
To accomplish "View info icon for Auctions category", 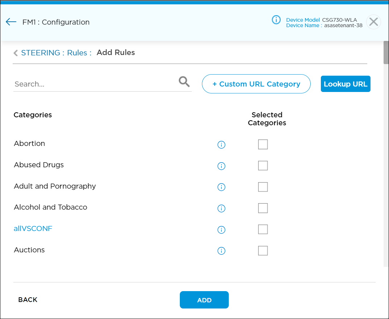I will (x=221, y=251).
